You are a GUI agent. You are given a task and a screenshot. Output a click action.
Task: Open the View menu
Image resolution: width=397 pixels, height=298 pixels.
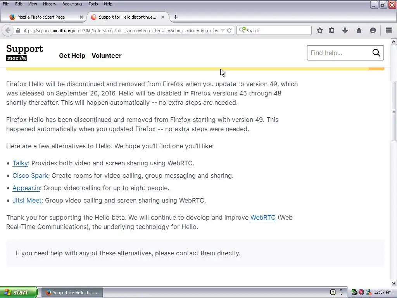click(33, 4)
